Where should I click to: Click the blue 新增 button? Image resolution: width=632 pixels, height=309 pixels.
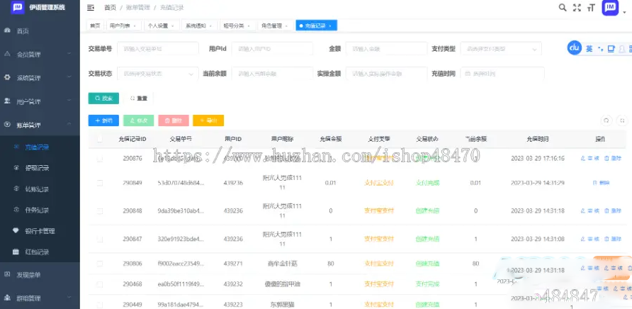coord(103,120)
